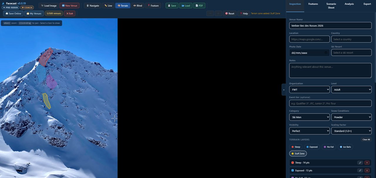Click the Event tier optional field
376x178 pixels.
[x=330, y=103]
